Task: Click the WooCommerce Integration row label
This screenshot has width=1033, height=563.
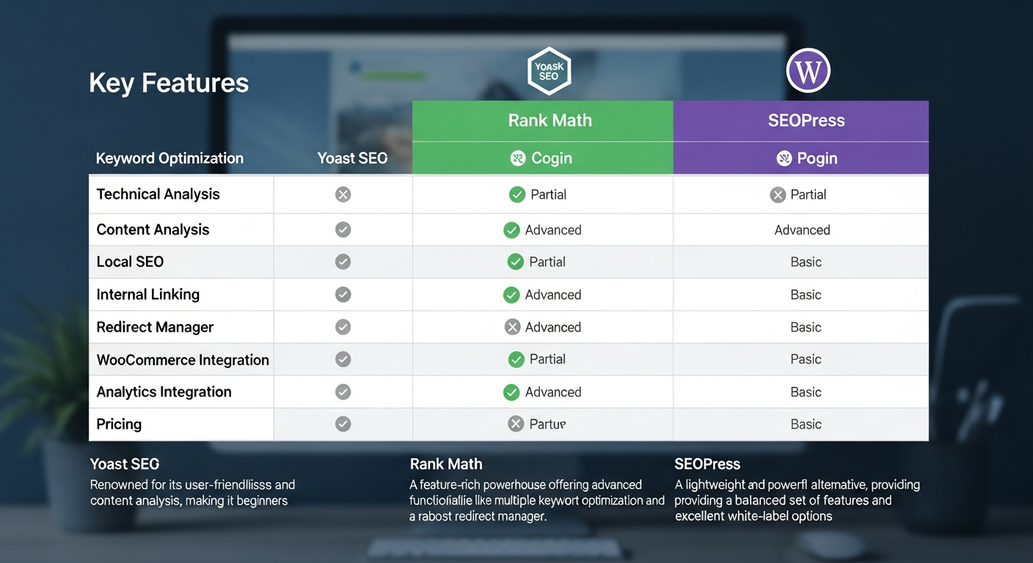Action: tap(183, 360)
